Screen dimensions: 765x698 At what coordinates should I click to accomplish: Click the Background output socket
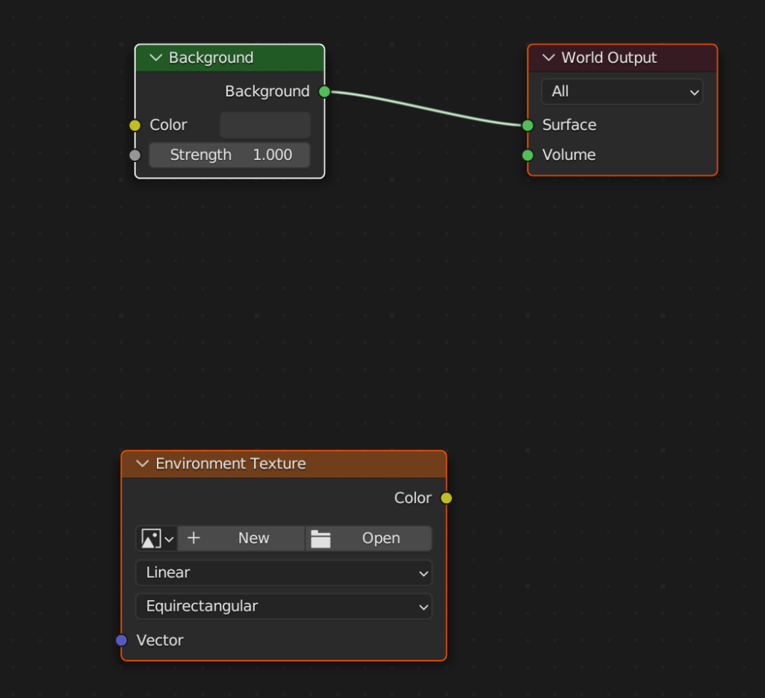(x=324, y=91)
